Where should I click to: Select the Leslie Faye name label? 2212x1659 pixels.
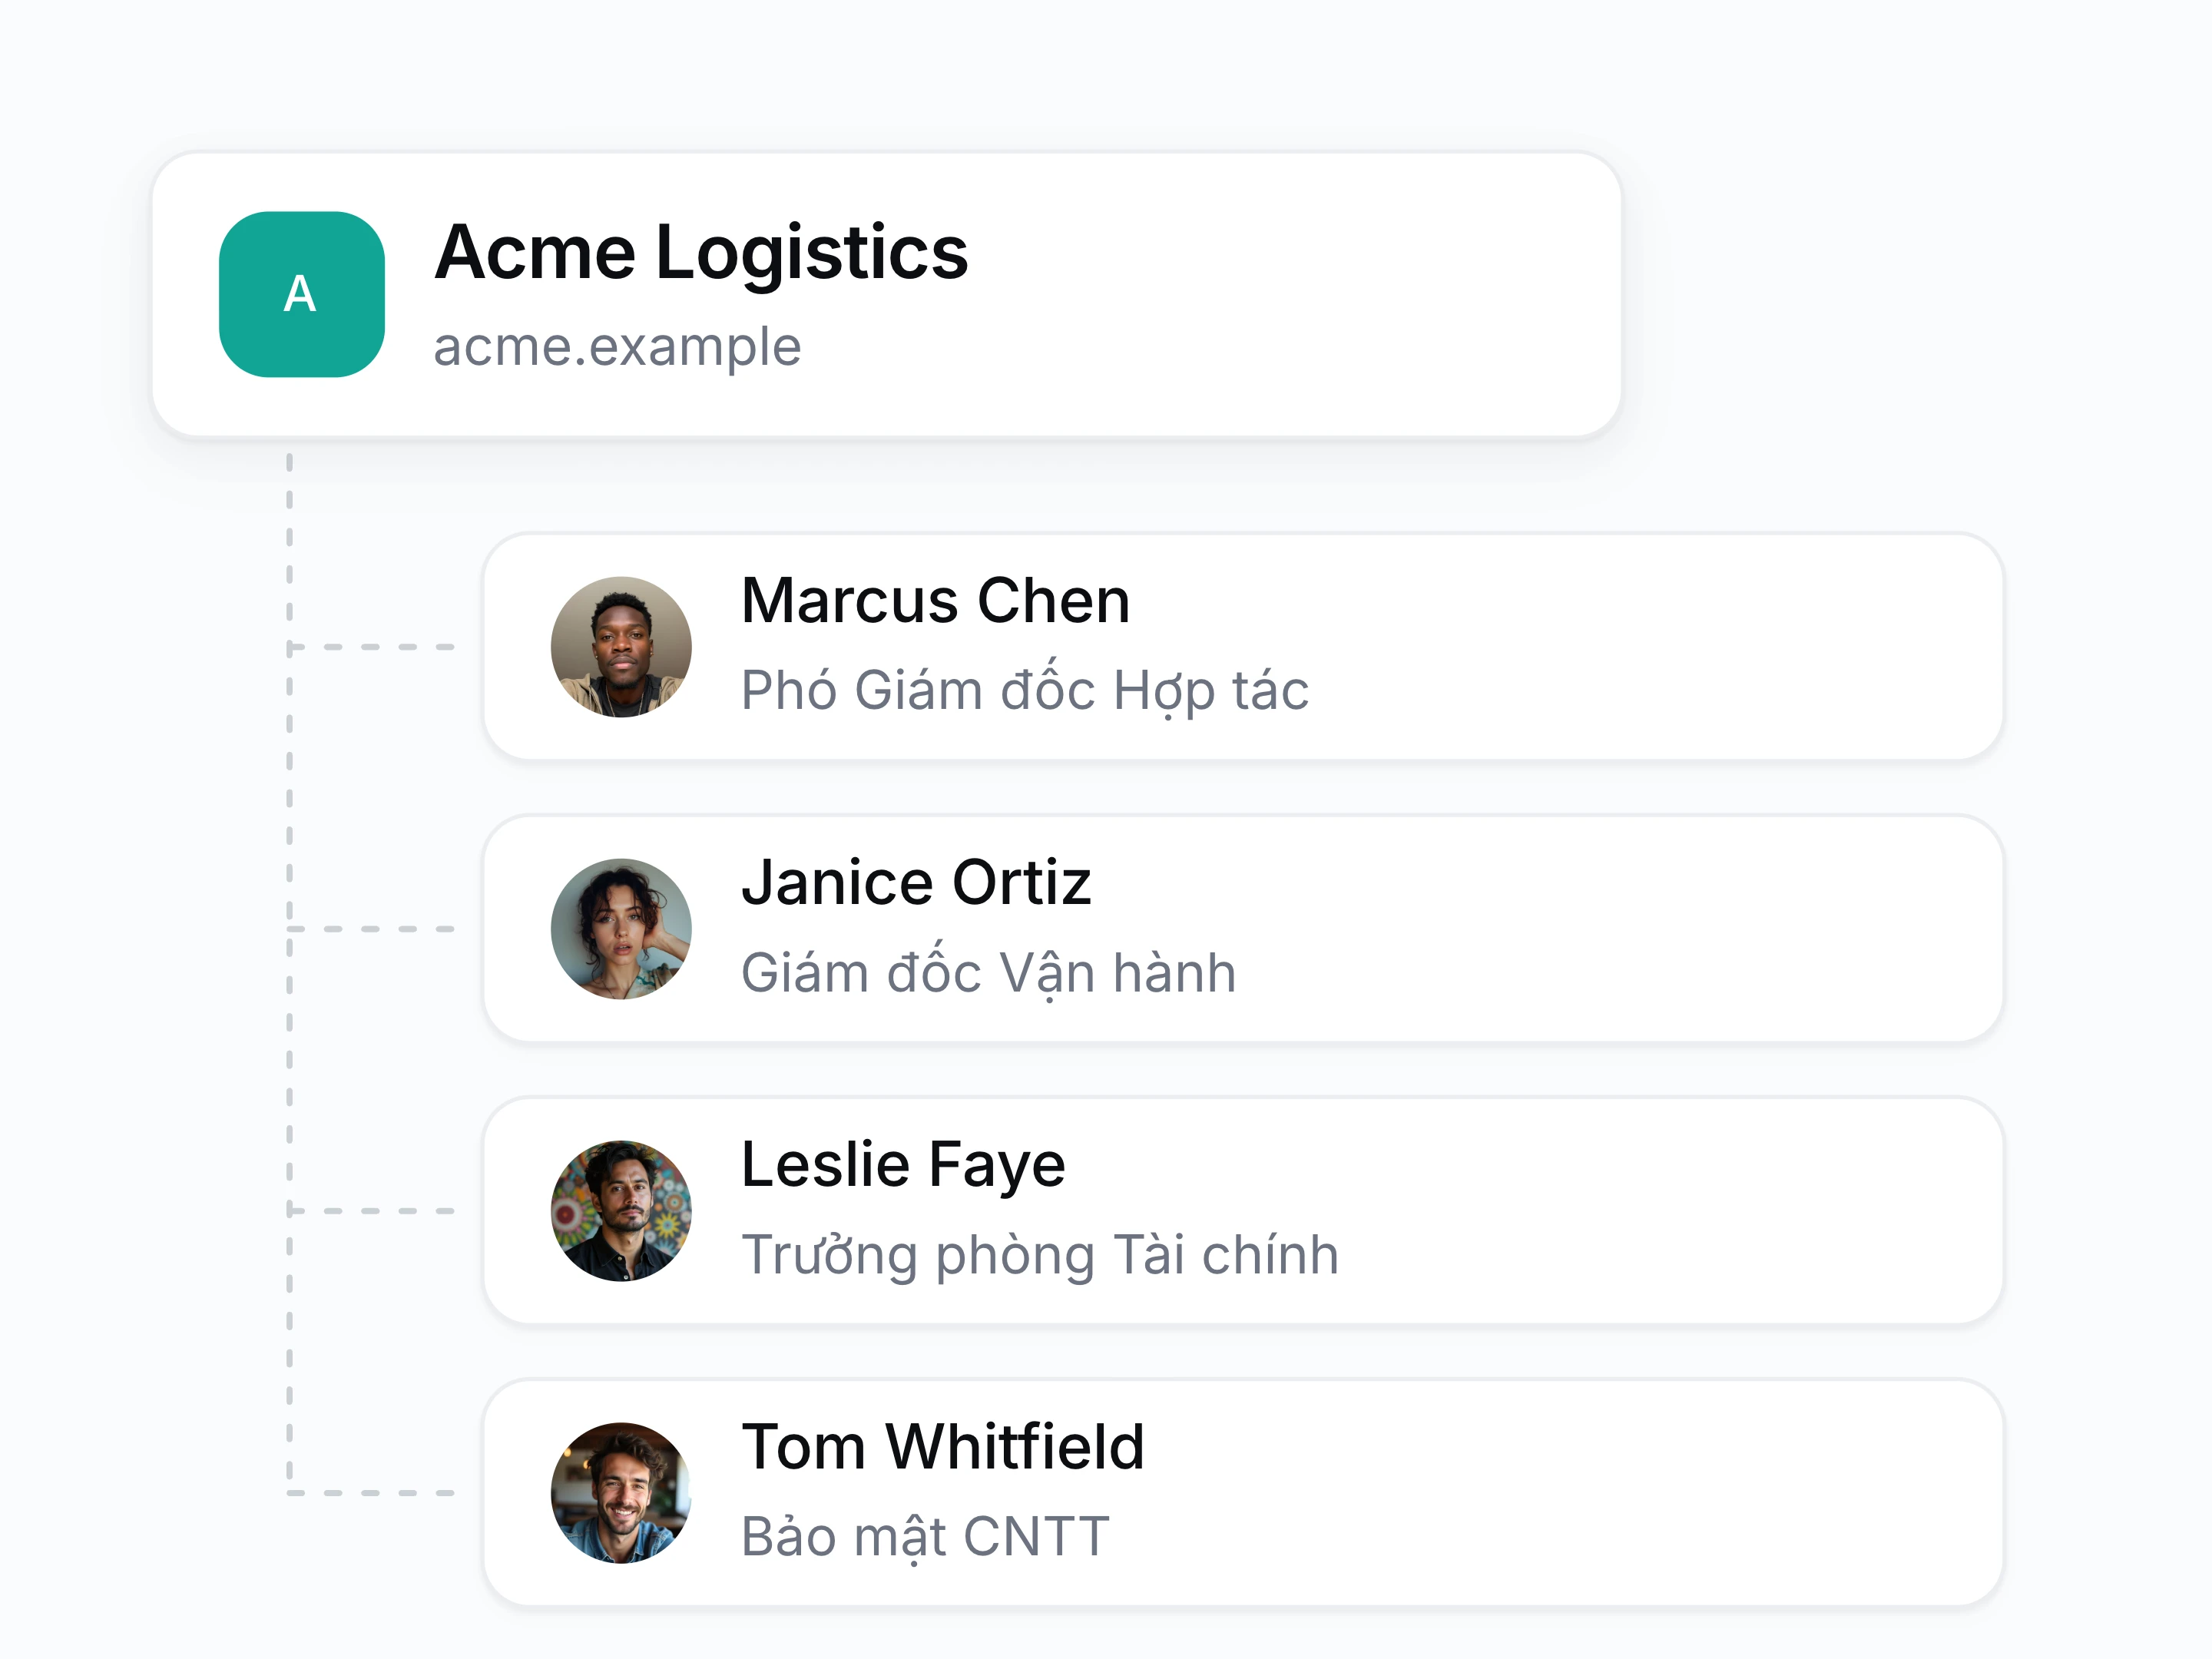(x=903, y=1166)
